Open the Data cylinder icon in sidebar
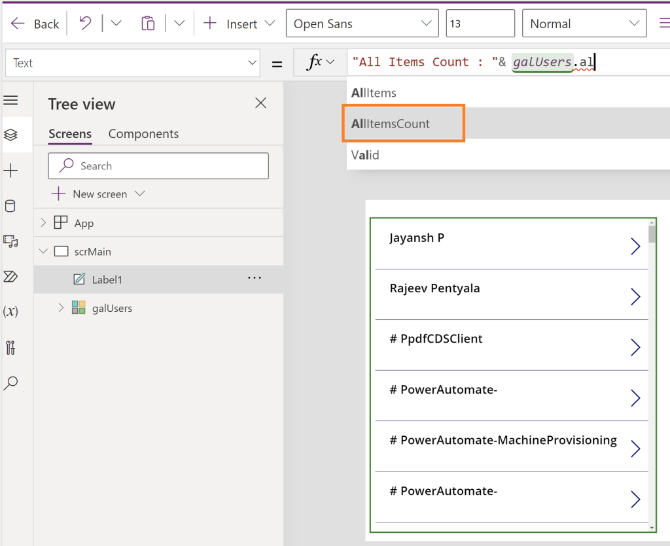 tap(10, 207)
